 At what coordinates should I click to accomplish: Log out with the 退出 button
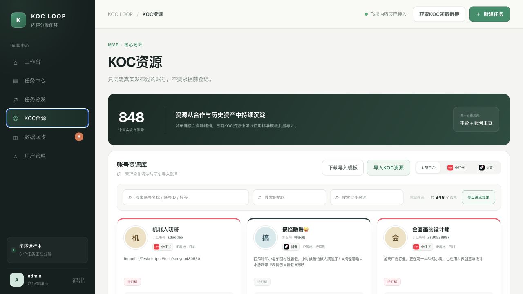pos(78,281)
